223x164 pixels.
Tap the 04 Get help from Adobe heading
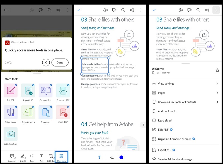click(107, 124)
